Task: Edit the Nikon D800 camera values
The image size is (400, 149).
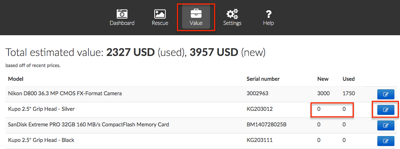Action: pos(386,95)
